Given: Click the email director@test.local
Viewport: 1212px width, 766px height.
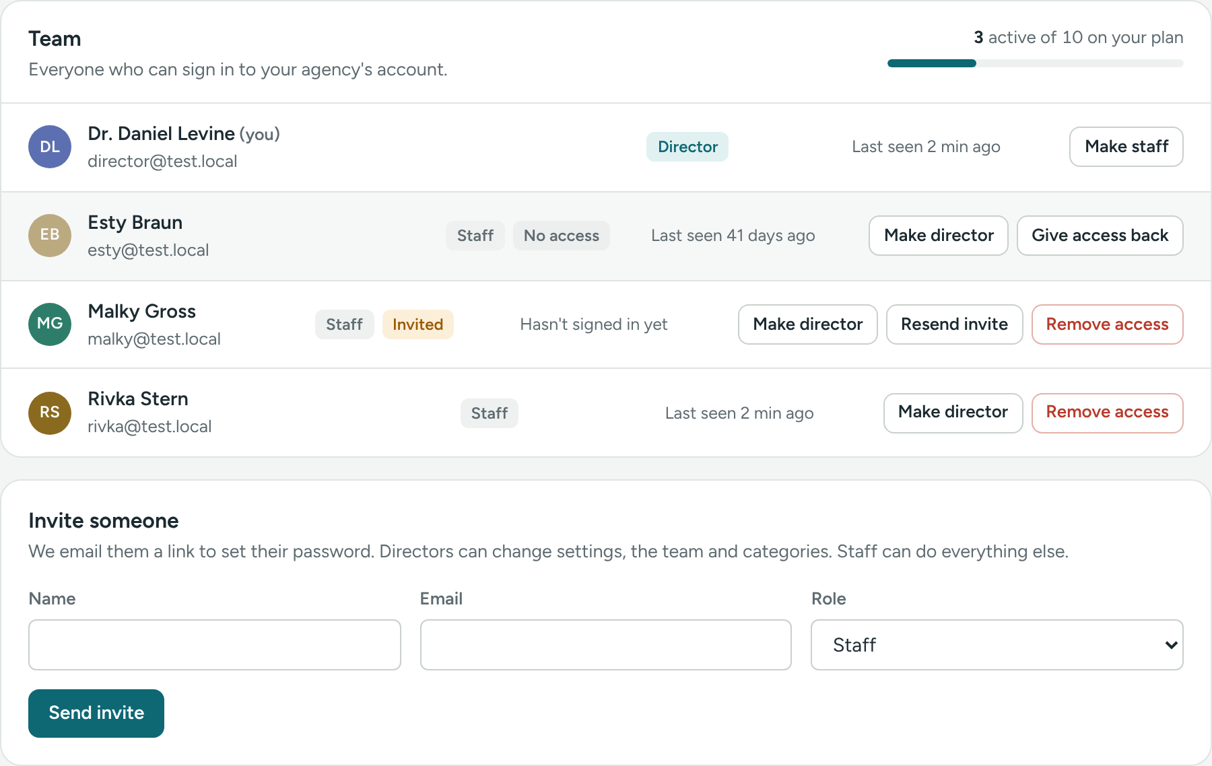Looking at the screenshot, I should pos(162,162).
